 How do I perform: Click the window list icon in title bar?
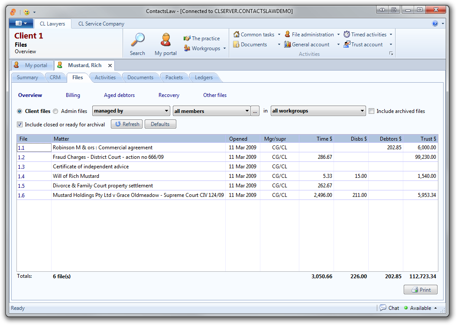coord(394,10)
